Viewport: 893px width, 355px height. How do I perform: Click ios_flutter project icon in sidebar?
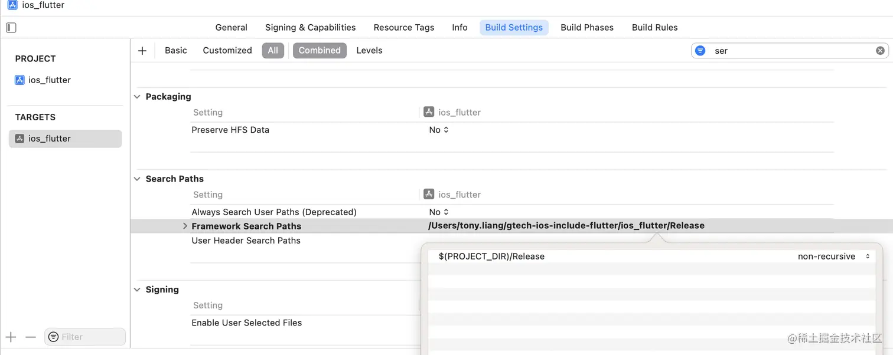click(x=19, y=80)
